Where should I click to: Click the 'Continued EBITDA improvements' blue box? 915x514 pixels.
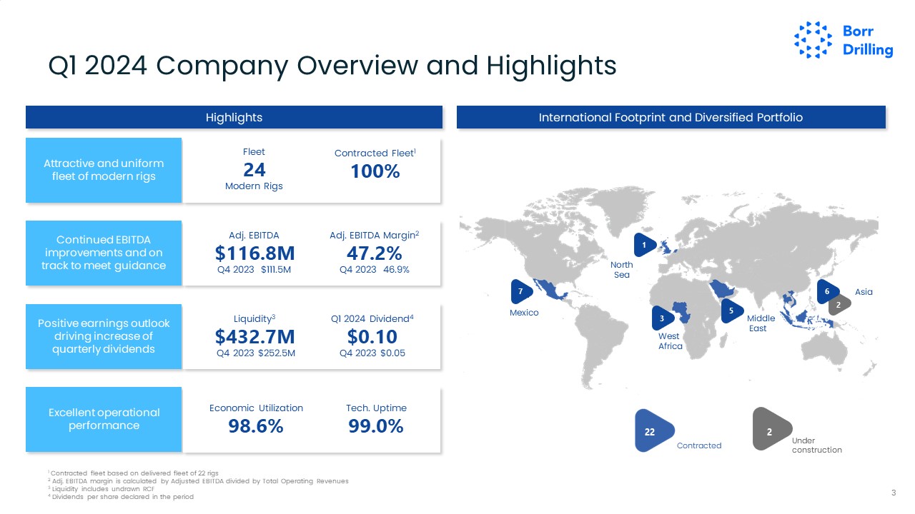104,253
